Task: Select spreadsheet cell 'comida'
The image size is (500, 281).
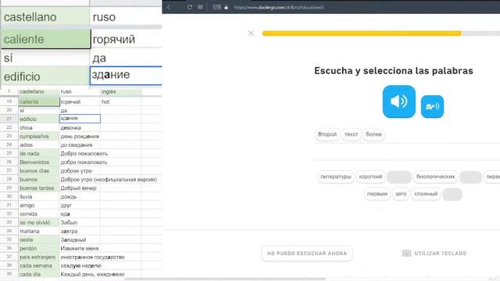Action: point(39,214)
